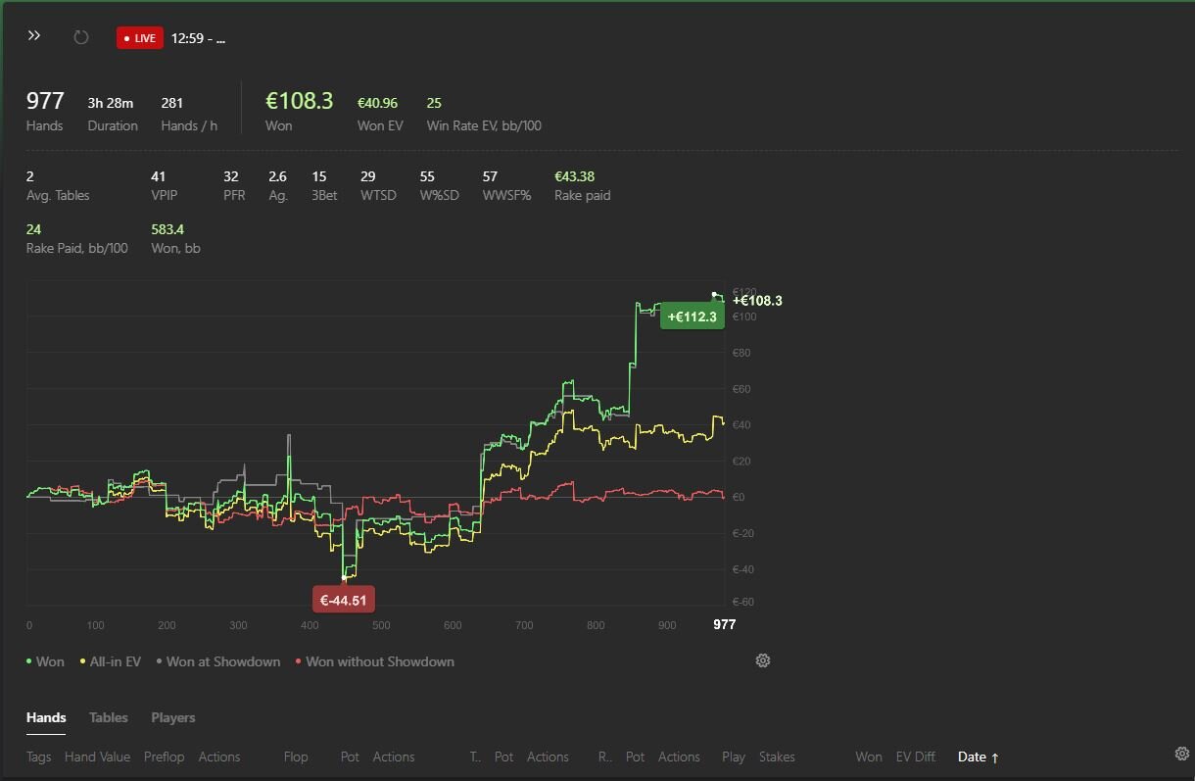Toggle the All-in EV legend line
This screenshot has height=781, width=1195.
[110, 661]
